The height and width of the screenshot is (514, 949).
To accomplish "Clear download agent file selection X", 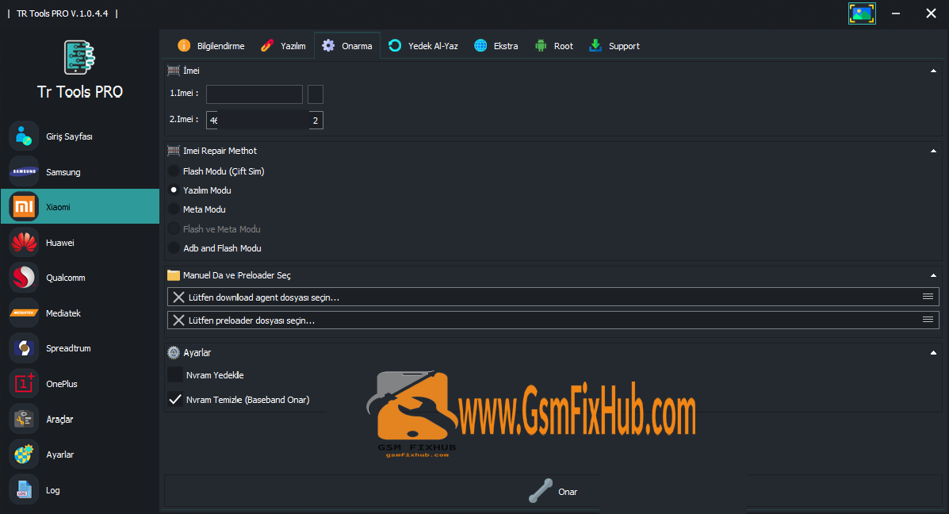I will (178, 297).
